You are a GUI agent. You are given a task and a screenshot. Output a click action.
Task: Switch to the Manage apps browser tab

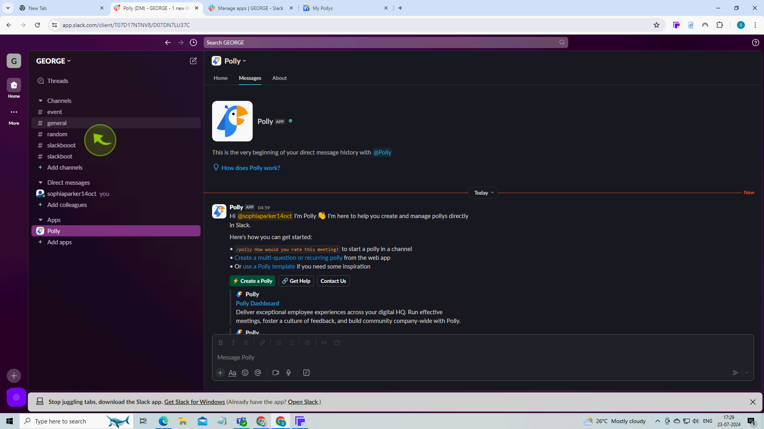(250, 8)
